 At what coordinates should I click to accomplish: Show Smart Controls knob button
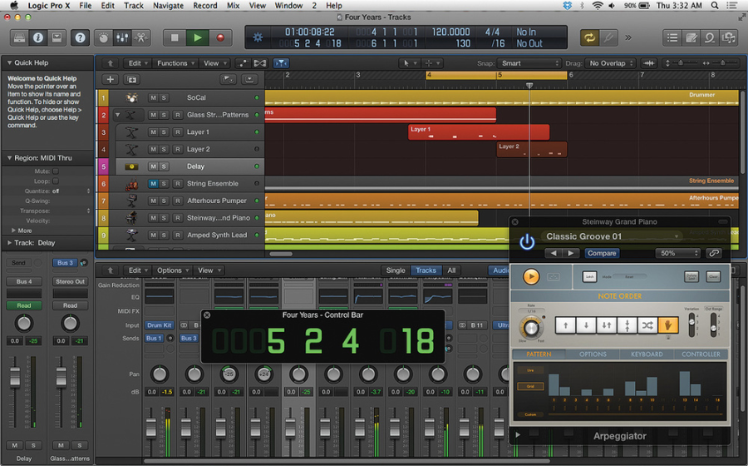pyautogui.click(x=103, y=37)
